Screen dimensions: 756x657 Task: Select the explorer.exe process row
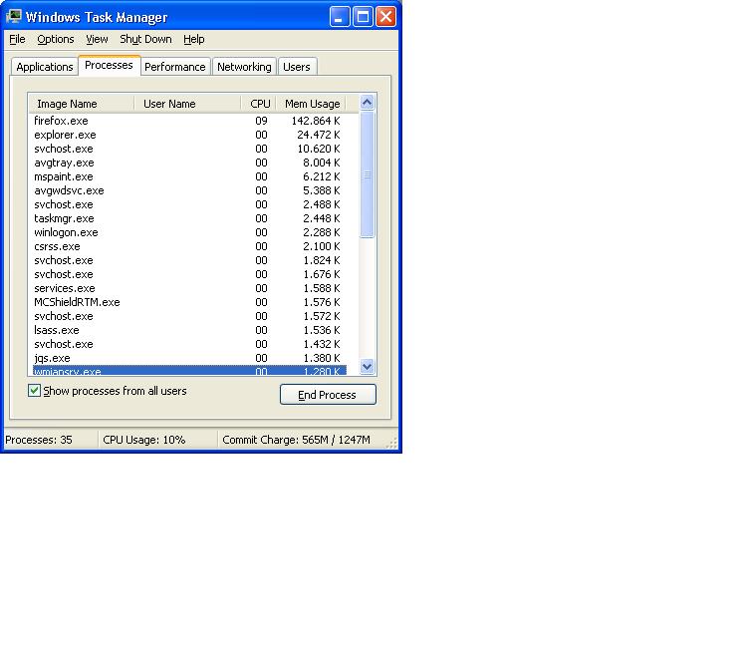click(189, 135)
